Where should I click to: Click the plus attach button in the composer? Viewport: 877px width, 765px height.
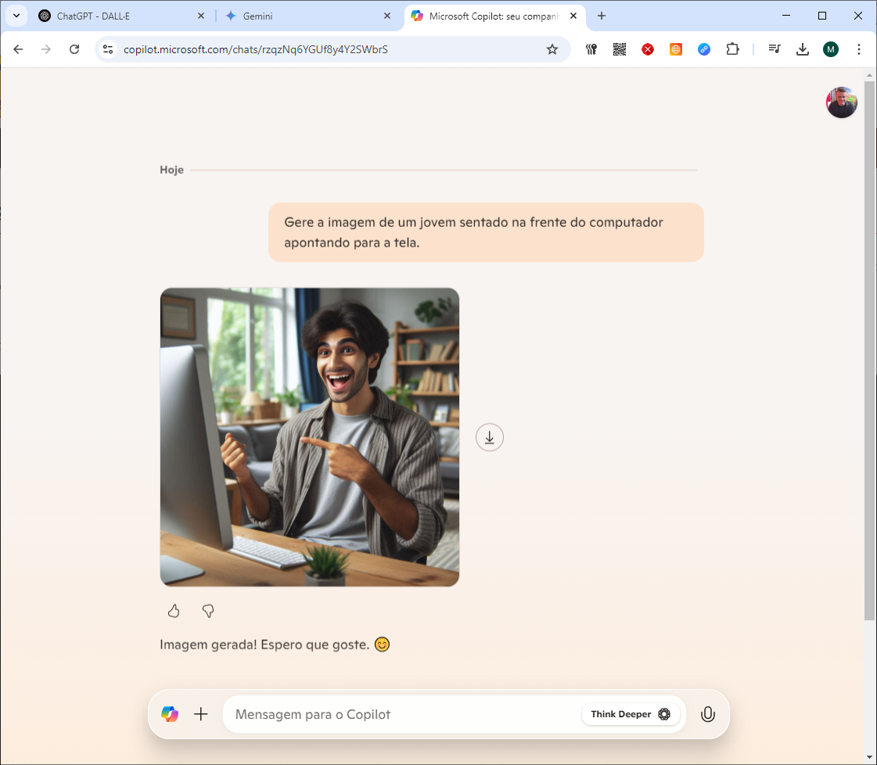tap(201, 714)
